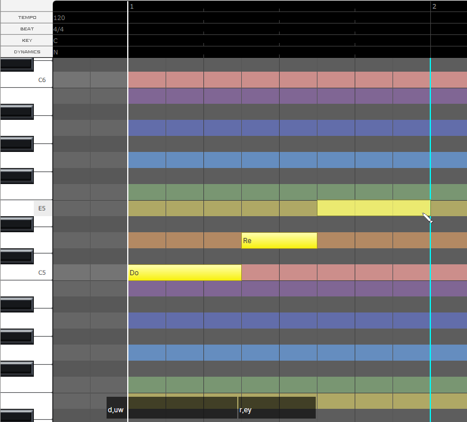Click the key value C in the key track
Screen dimensions: 467x422
tap(56, 41)
